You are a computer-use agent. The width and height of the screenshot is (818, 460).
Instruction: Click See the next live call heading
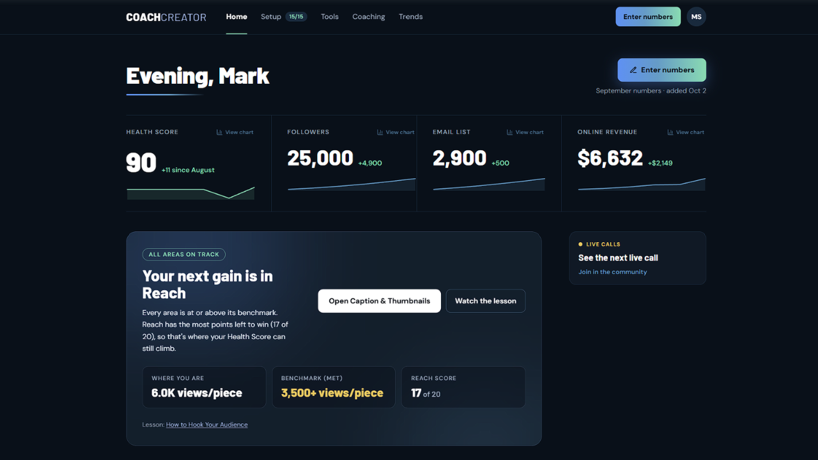coord(618,258)
